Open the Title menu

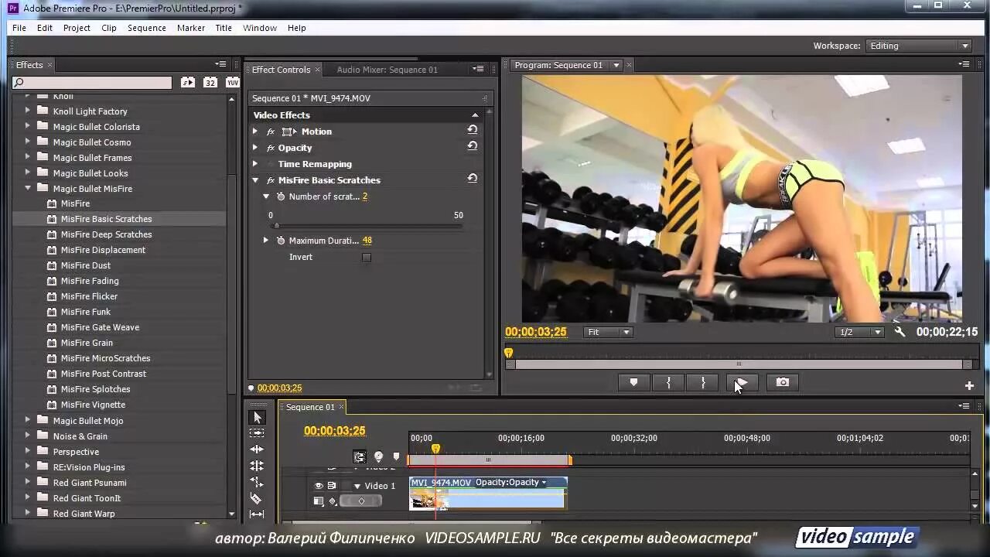click(224, 28)
